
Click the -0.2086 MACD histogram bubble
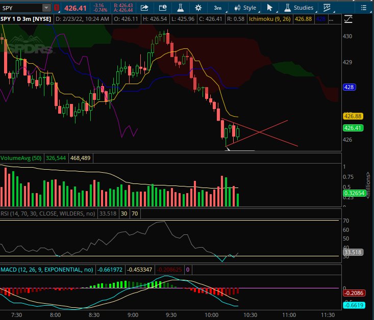coord(354,293)
